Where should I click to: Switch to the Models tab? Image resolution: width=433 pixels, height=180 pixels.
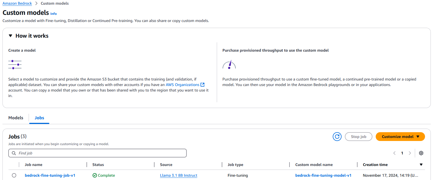(16, 118)
